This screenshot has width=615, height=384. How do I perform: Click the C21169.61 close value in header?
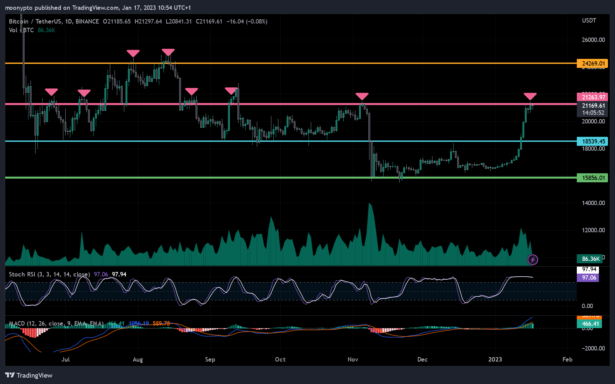point(209,21)
